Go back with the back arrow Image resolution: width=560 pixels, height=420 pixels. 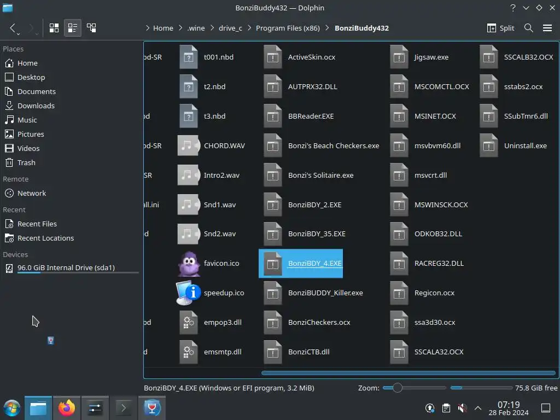tap(13, 28)
